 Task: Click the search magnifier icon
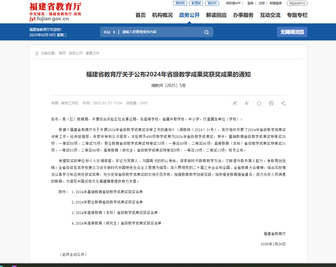[207, 32]
